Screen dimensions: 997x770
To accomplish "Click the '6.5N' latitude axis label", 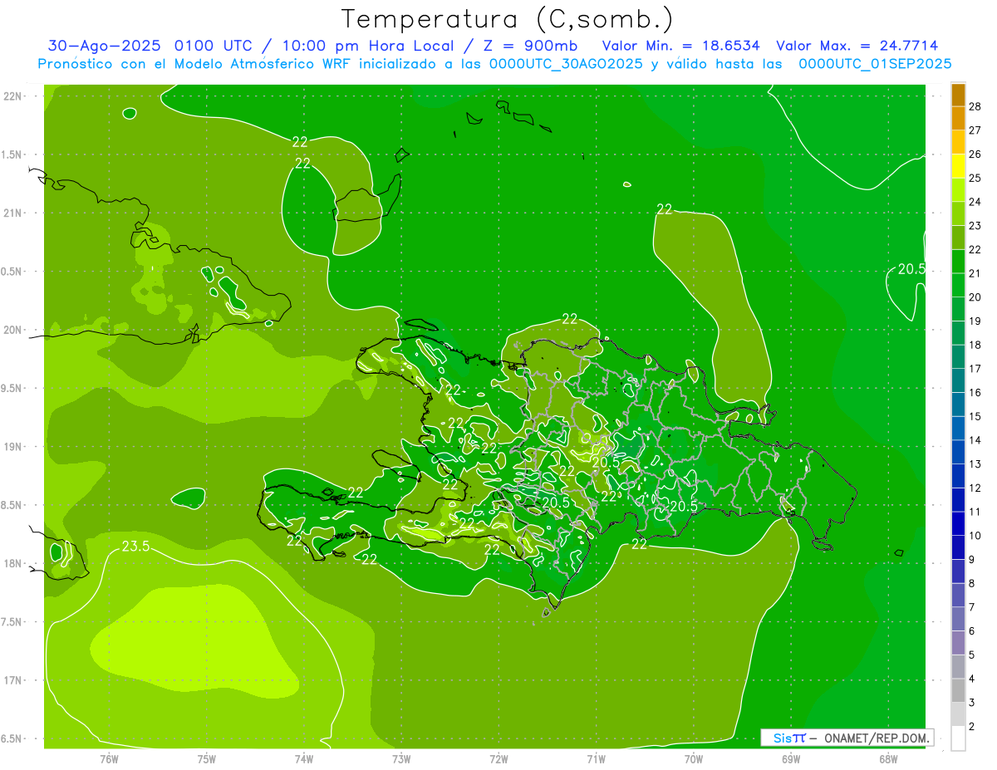I will tap(12, 738).
